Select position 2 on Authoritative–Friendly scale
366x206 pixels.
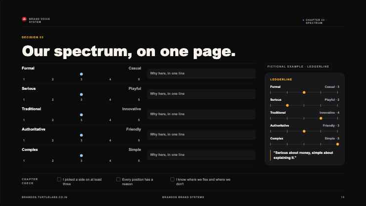(53, 140)
